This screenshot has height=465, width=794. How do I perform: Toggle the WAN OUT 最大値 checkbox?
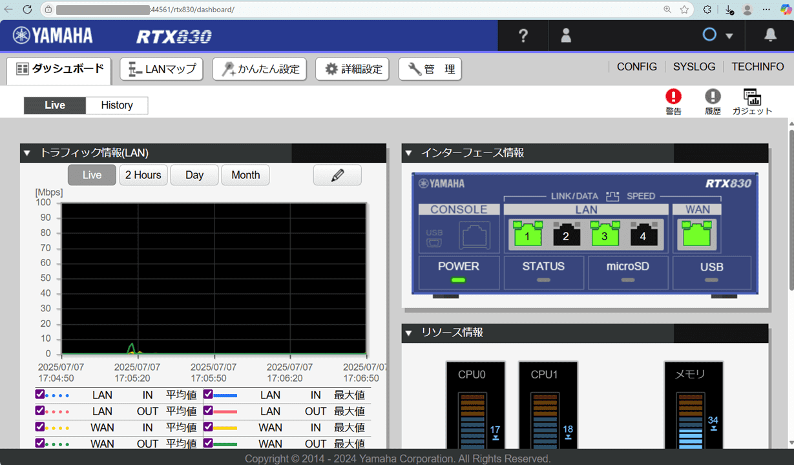click(208, 443)
